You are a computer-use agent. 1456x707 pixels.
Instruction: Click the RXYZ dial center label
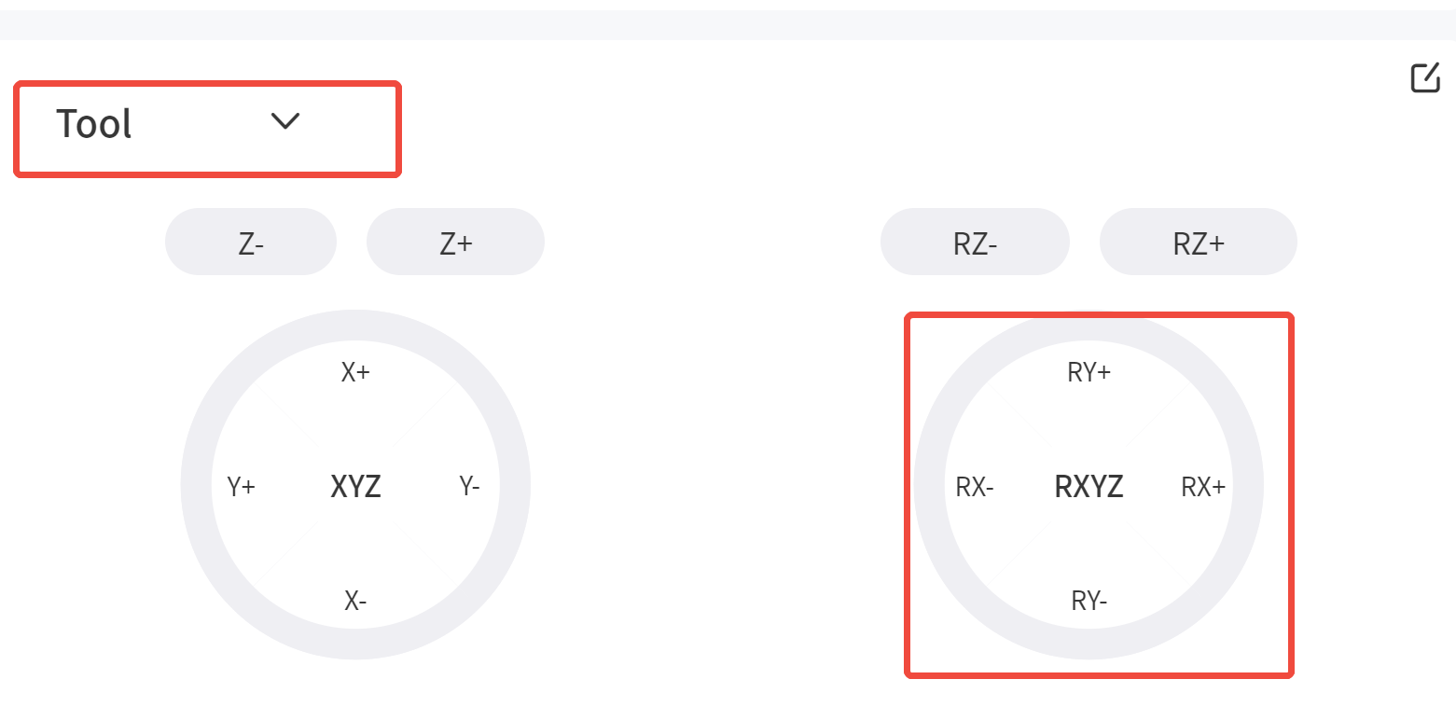coord(1089,486)
